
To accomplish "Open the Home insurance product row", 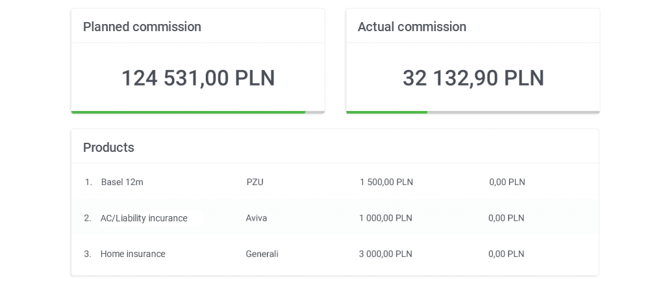I will coord(335,254).
